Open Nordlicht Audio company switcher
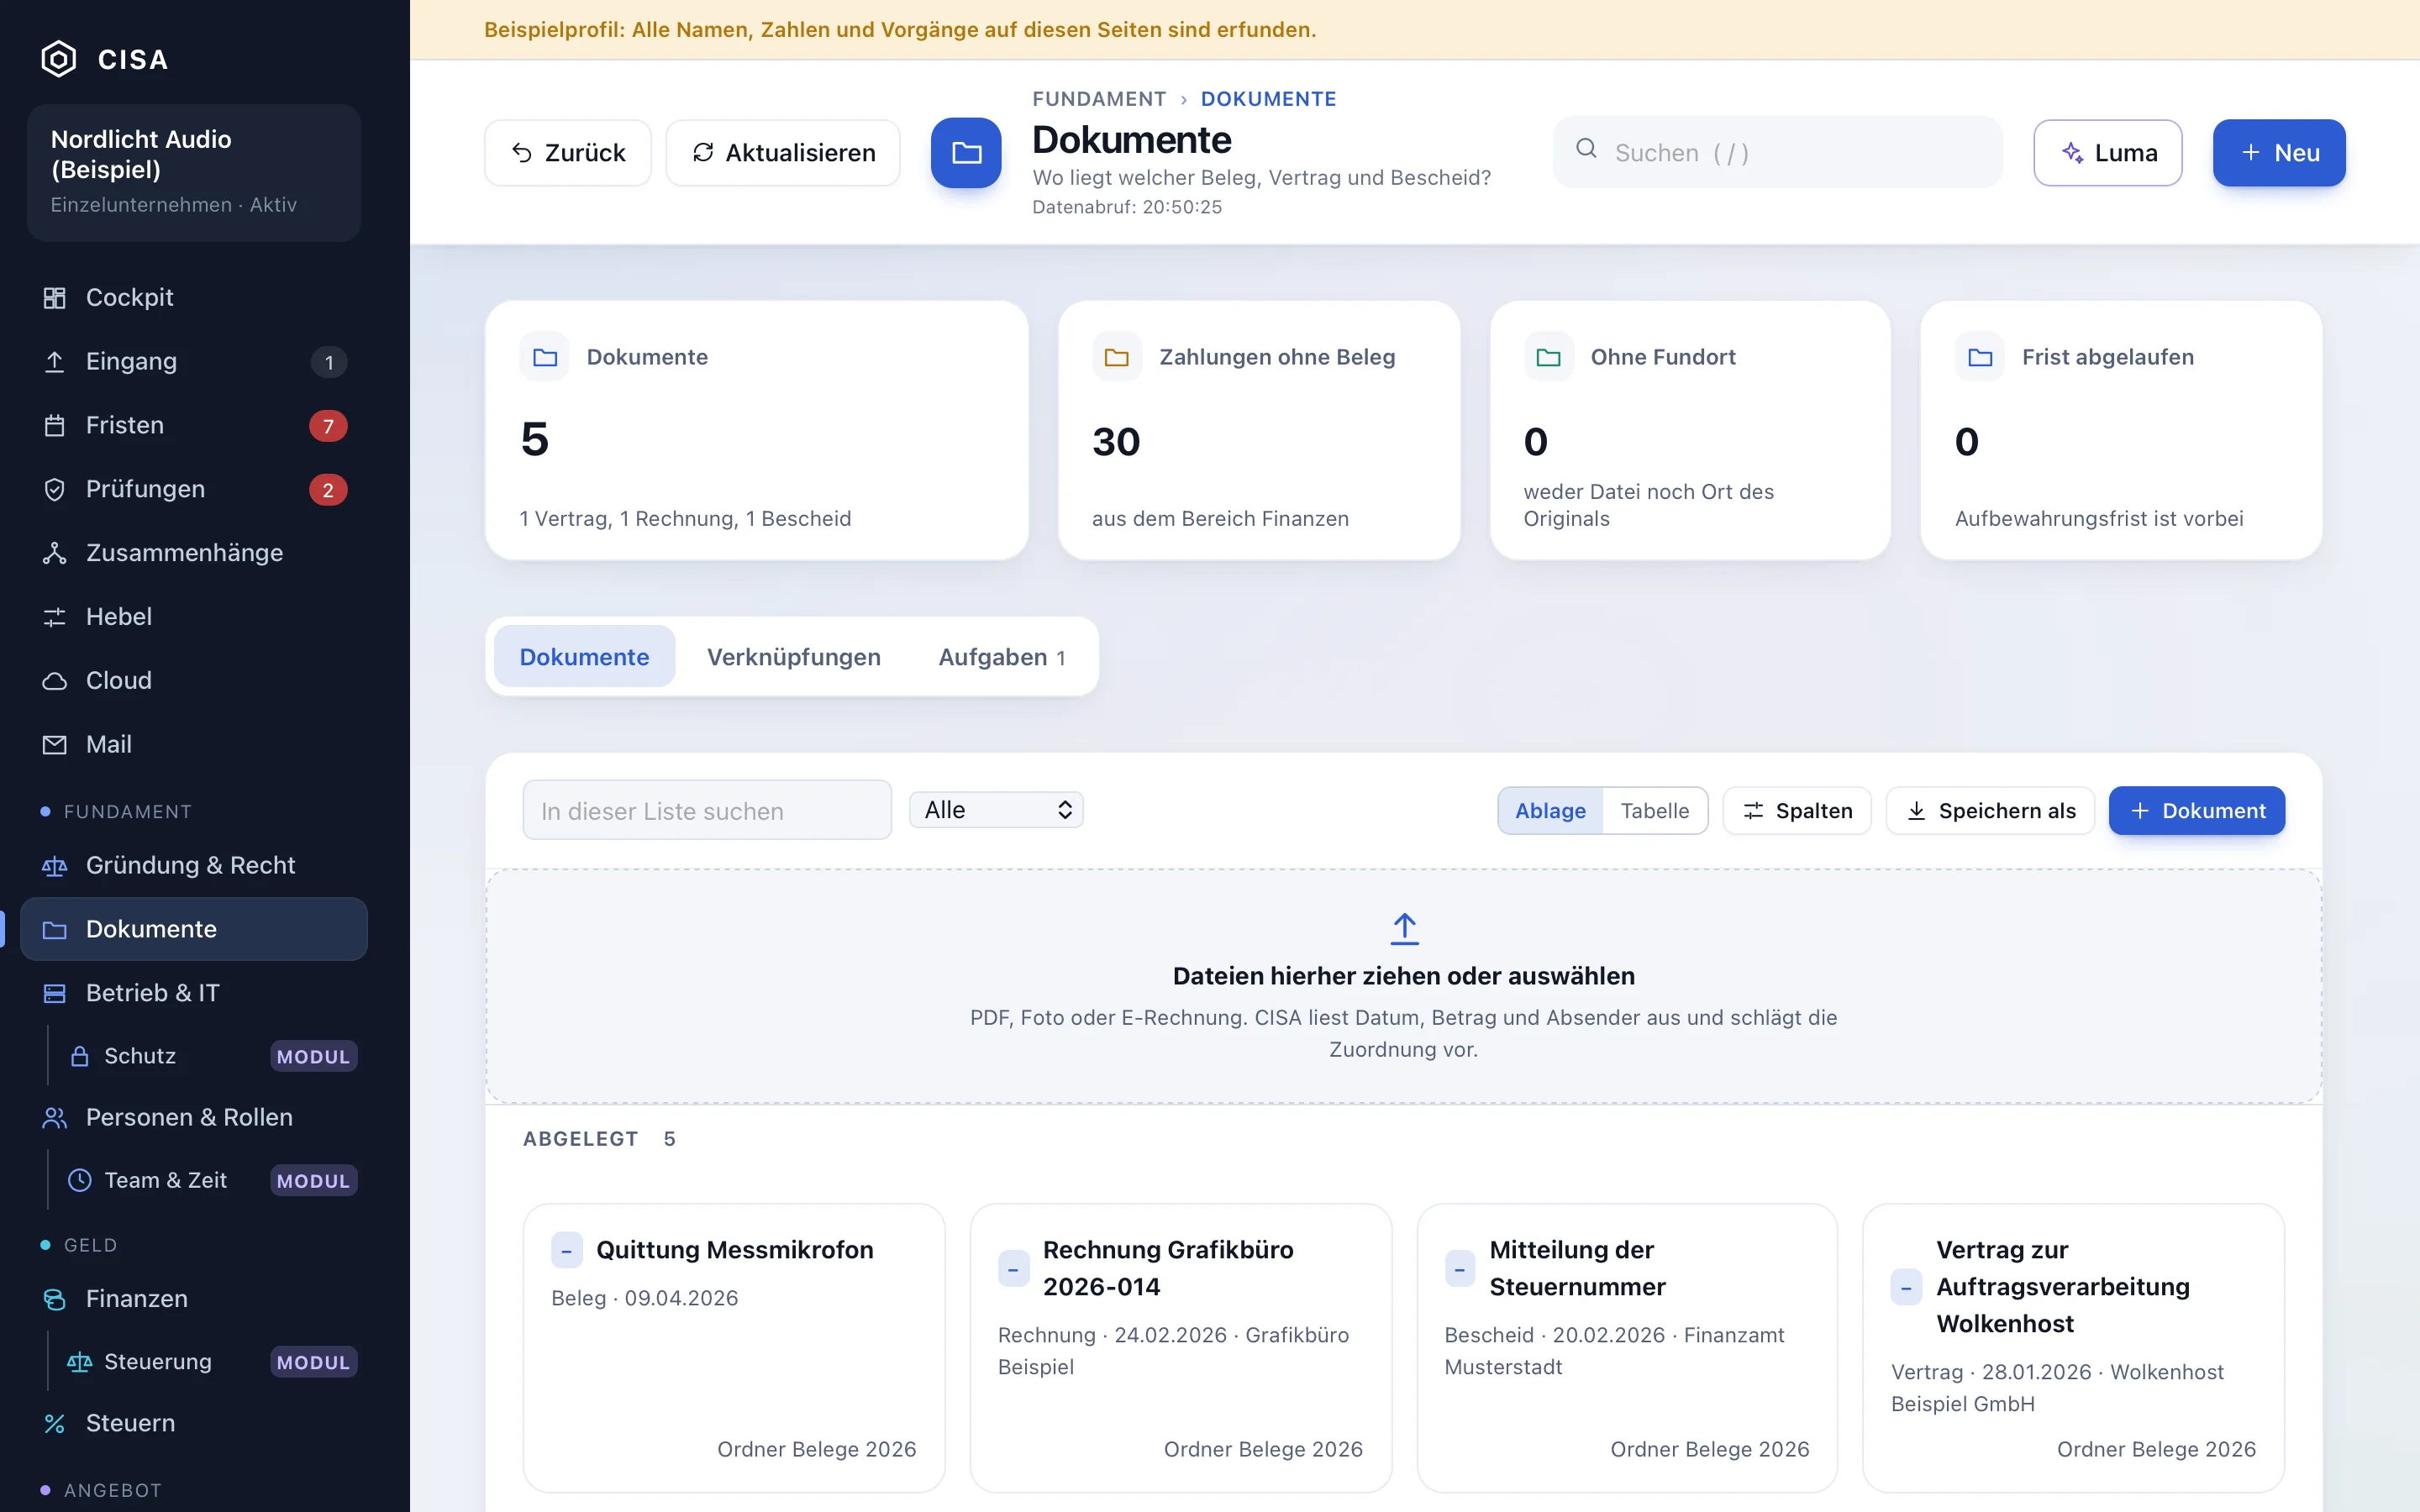The width and height of the screenshot is (2420, 1512). pyautogui.click(x=194, y=172)
